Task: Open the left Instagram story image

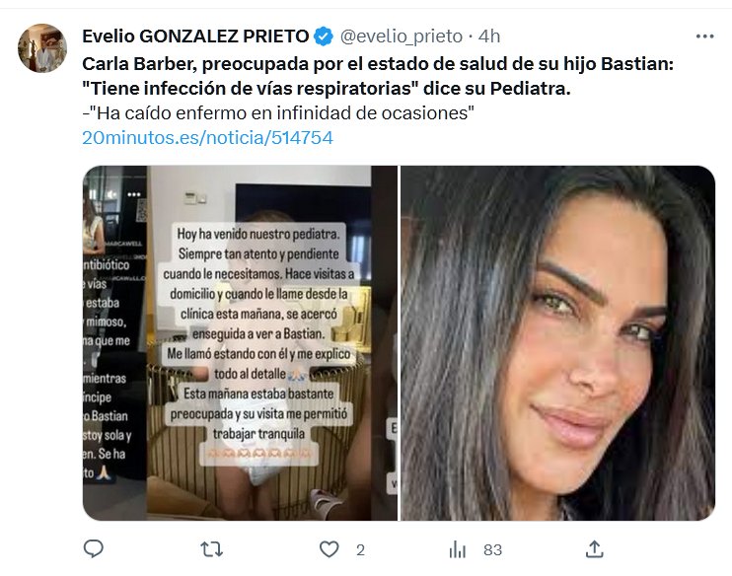Action: click(x=240, y=343)
